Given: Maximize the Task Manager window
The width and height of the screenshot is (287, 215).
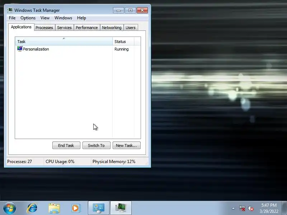Looking at the screenshot, I should 130,10.
